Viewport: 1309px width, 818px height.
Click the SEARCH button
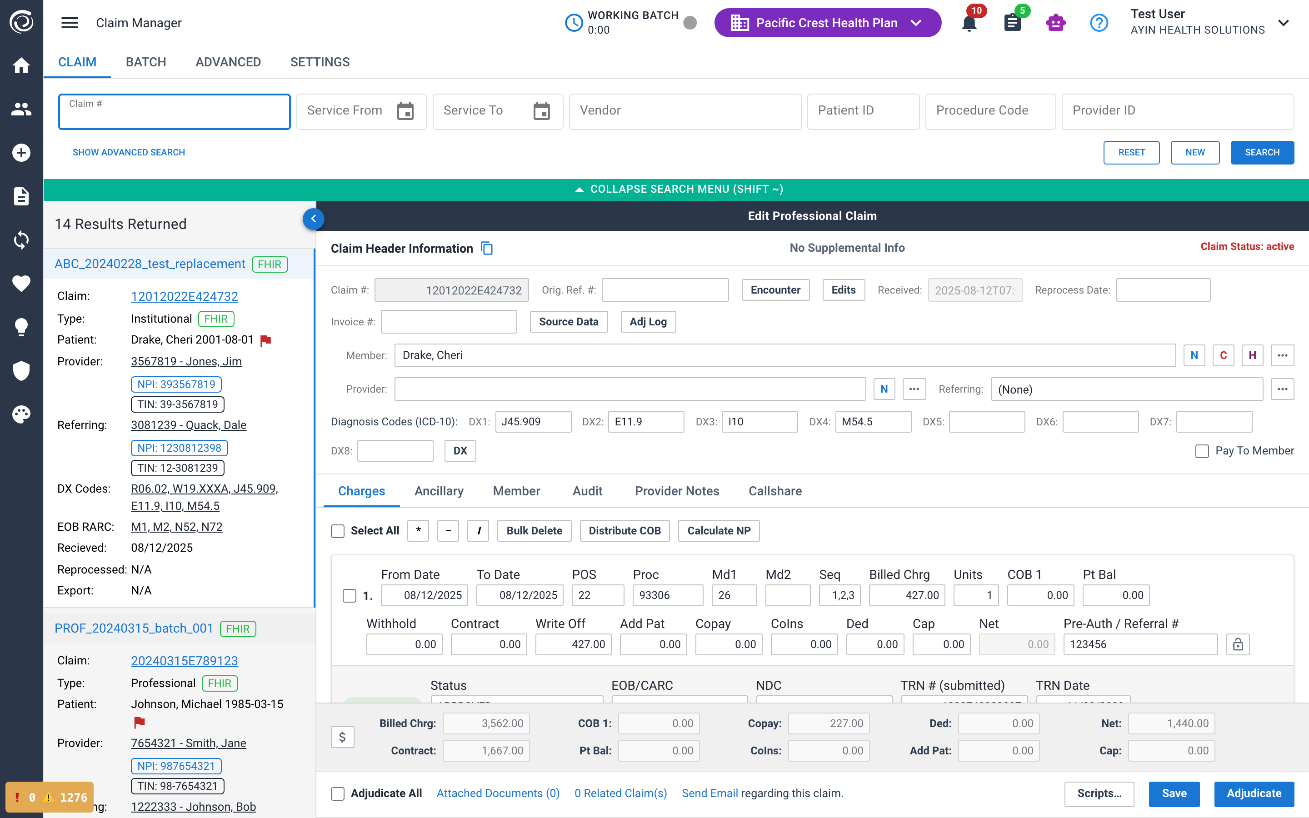(1262, 153)
